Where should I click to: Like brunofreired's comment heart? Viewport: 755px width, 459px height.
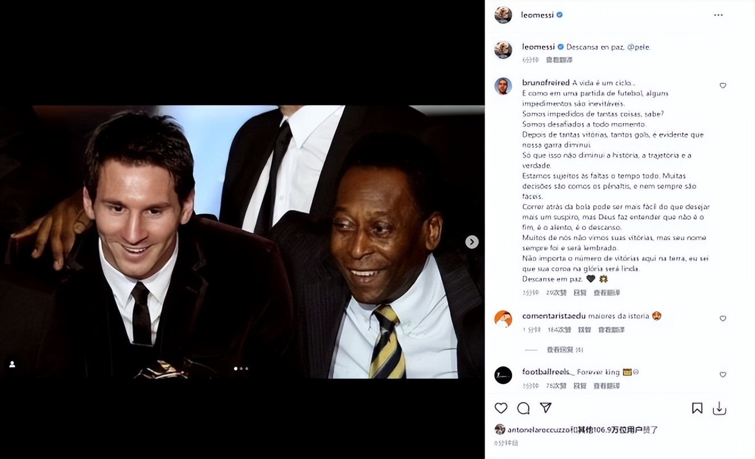click(x=723, y=85)
